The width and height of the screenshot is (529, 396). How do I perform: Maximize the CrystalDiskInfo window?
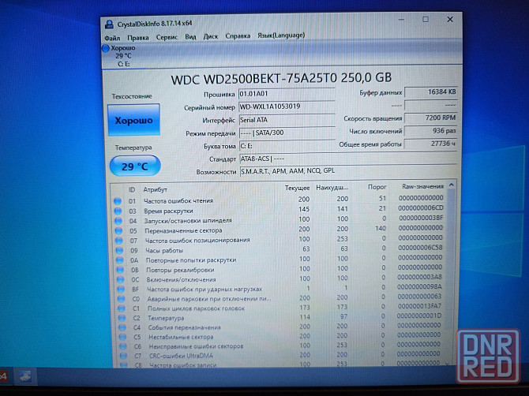tap(426, 19)
